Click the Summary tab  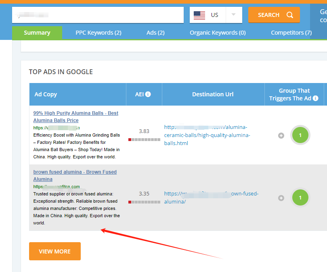click(37, 33)
